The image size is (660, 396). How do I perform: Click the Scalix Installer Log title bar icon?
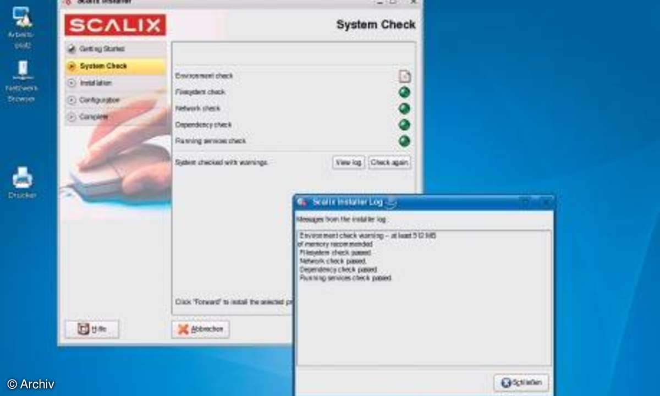(x=302, y=202)
